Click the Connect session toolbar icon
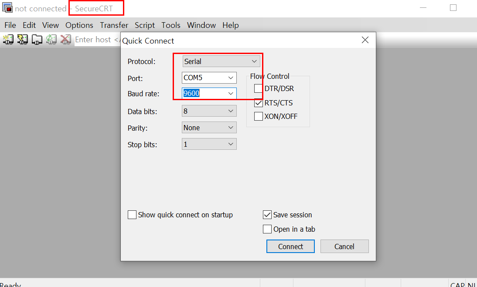This screenshot has height=287, width=477. tap(8, 40)
